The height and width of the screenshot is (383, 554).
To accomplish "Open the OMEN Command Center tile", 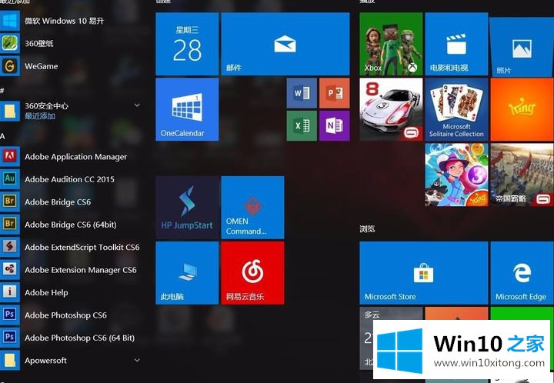I will point(252,208).
